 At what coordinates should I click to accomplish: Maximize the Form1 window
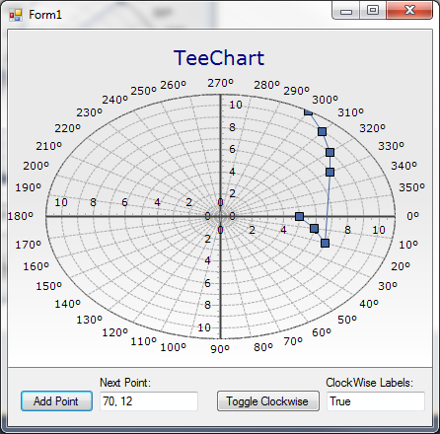tap(373, 11)
